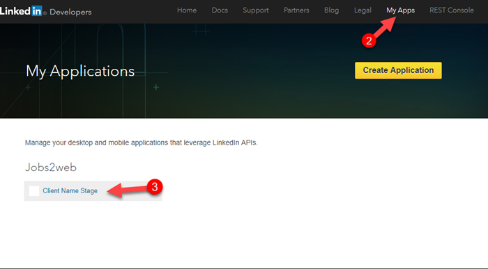Switch to My Apps

pyautogui.click(x=401, y=10)
